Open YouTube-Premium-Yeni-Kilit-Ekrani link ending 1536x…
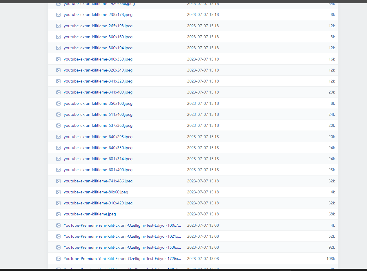 pos(122,247)
